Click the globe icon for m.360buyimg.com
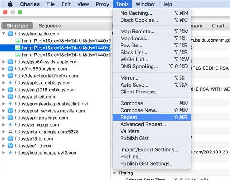 pos(10,69)
